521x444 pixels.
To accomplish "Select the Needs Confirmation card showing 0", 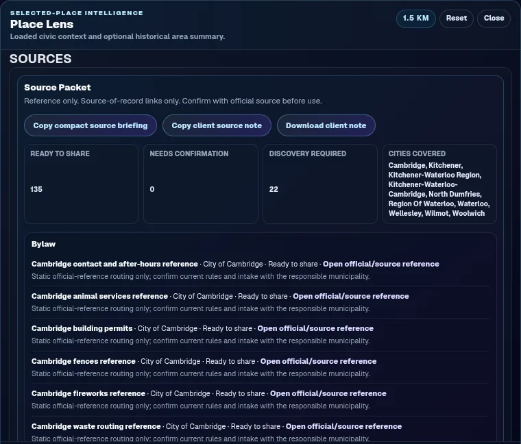I will 201,184.
